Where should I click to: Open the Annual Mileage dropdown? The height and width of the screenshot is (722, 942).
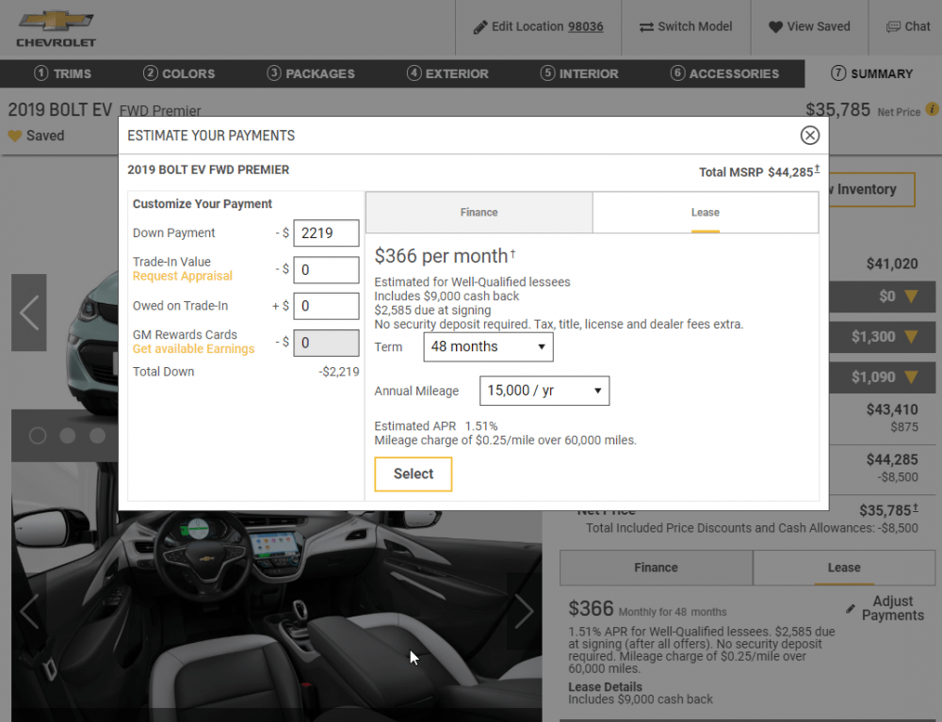[x=544, y=391]
